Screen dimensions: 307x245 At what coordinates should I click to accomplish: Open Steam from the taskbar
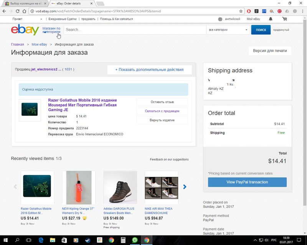coord(88,240)
